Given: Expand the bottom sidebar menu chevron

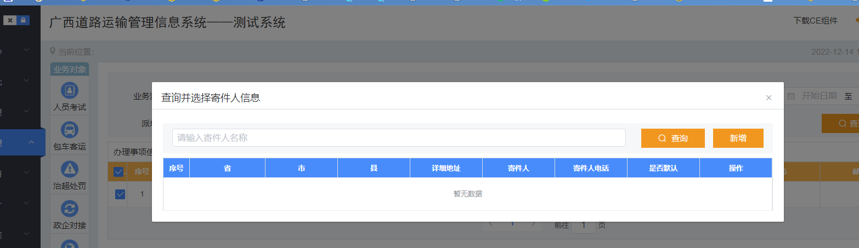Looking at the screenshot, I should tap(26, 234).
